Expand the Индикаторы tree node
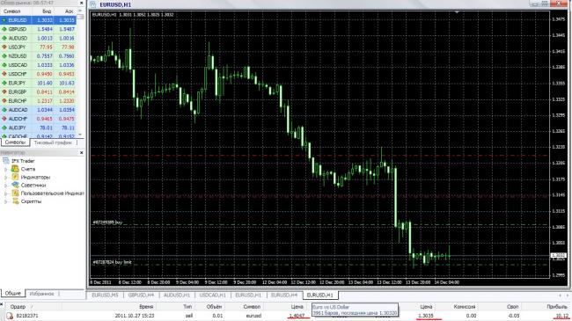 coord(5,178)
